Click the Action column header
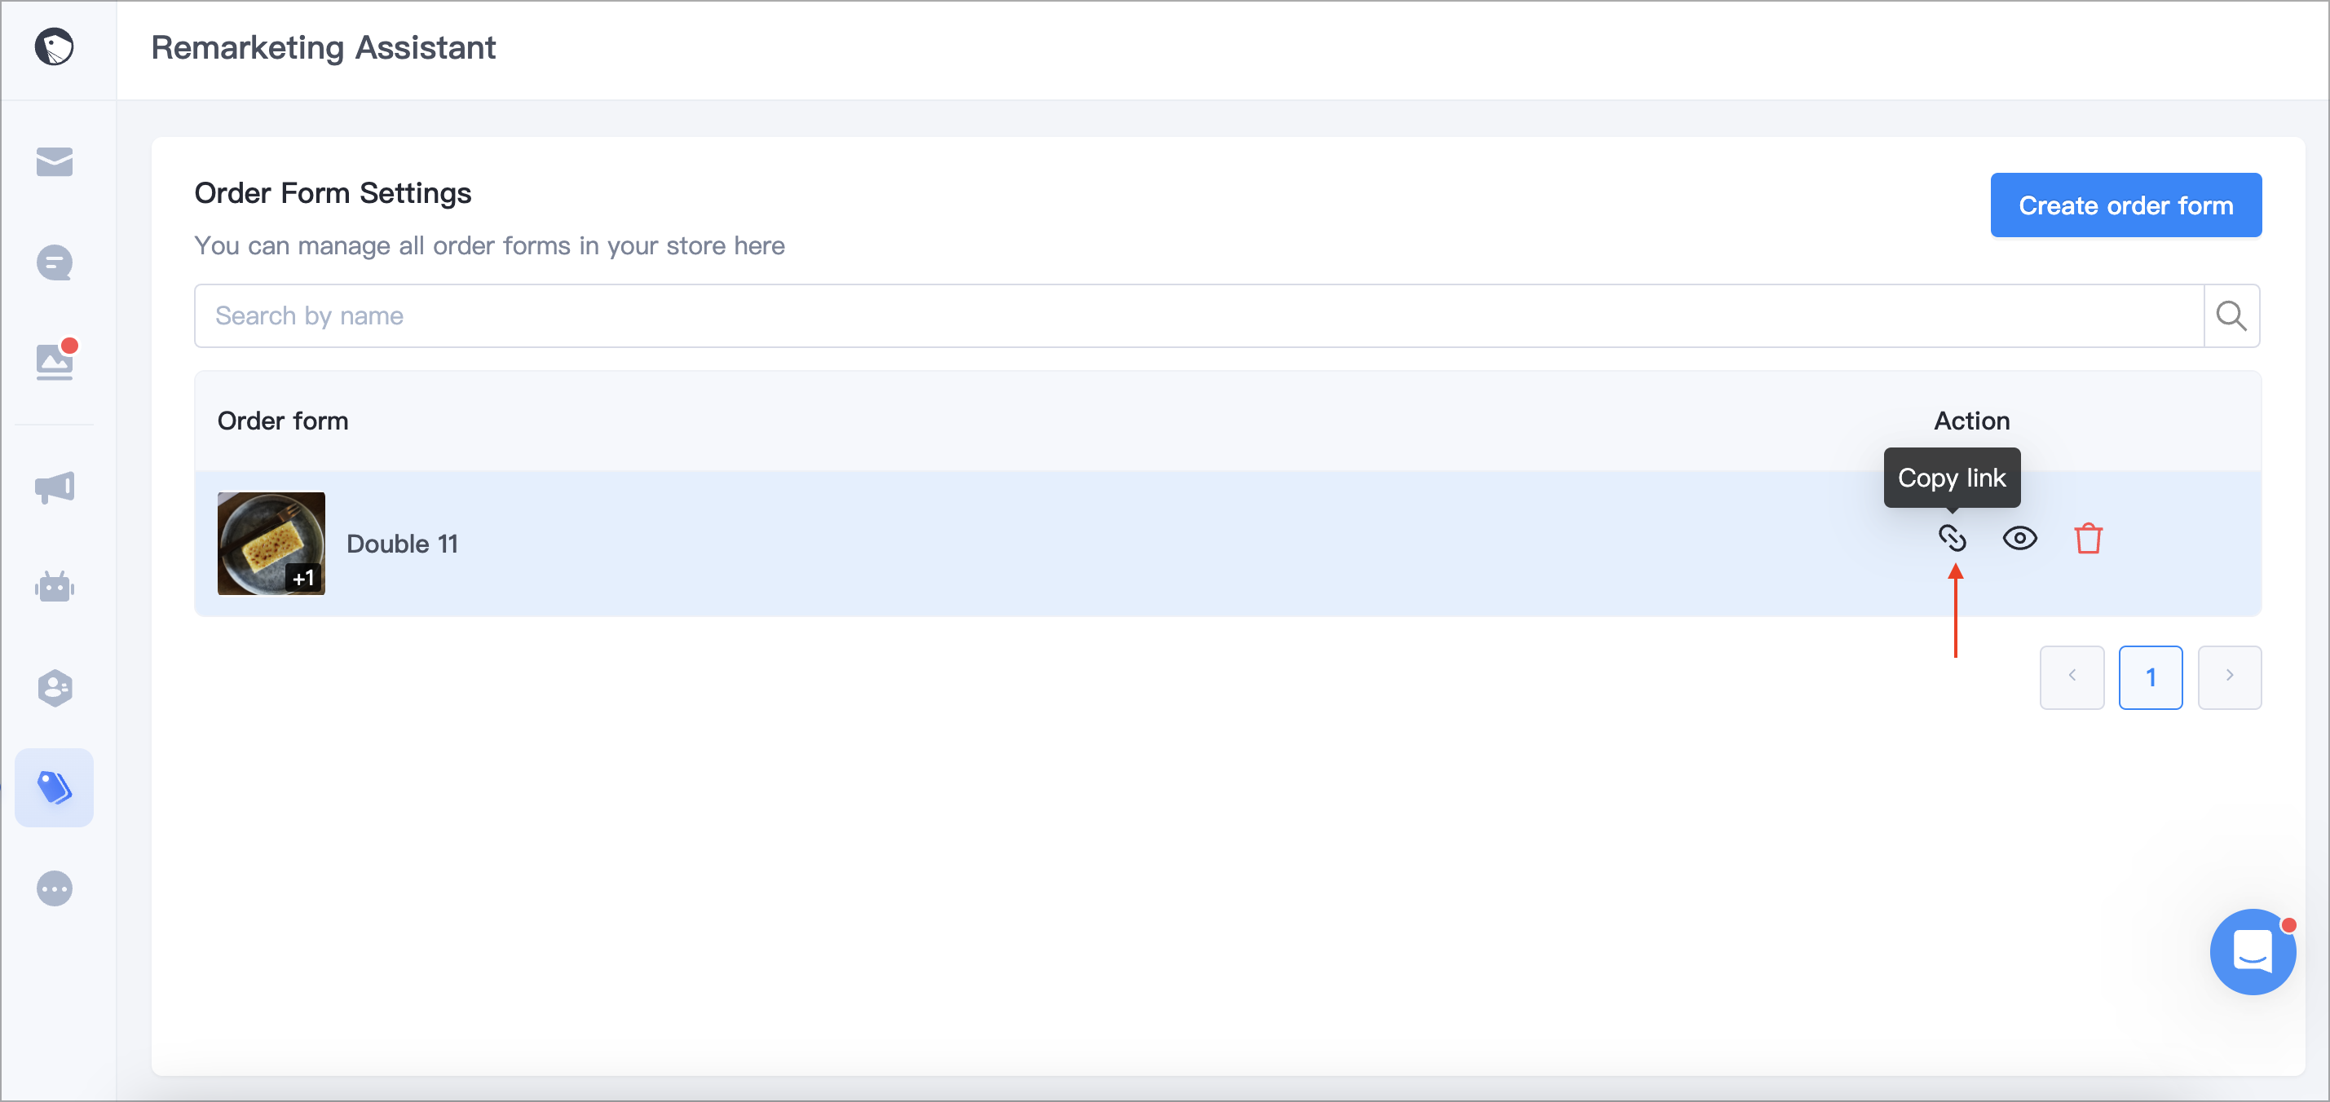Image resolution: width=2330 pixels, height=1102 pixels. tap(1972, 421)
